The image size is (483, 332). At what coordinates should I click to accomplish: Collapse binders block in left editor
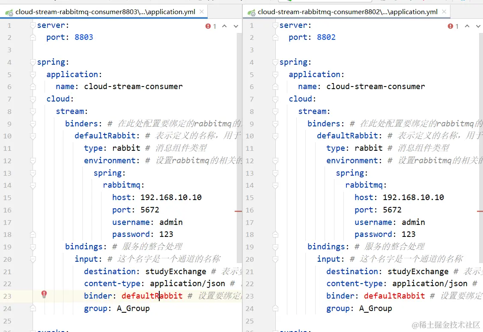pos(33,124)
